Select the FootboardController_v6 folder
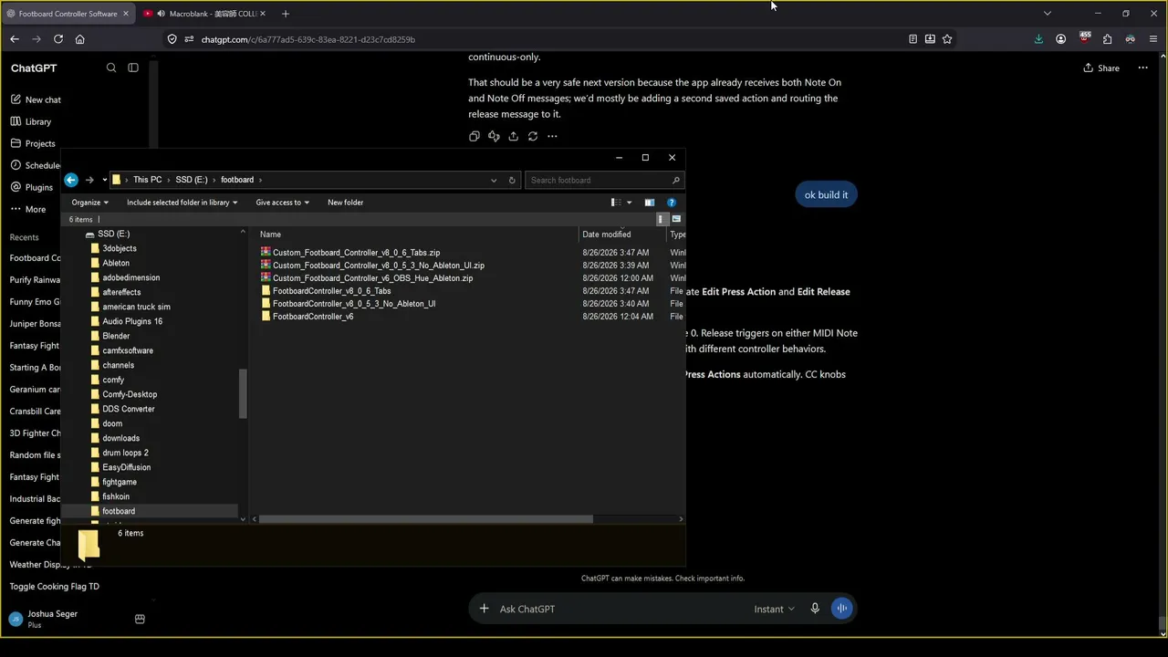Image resolution: width=1168 pixels, height=657 pixels. [313, 317]
